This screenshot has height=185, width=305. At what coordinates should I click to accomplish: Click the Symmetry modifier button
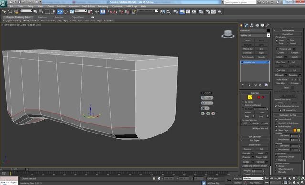[x=248, y=53]
